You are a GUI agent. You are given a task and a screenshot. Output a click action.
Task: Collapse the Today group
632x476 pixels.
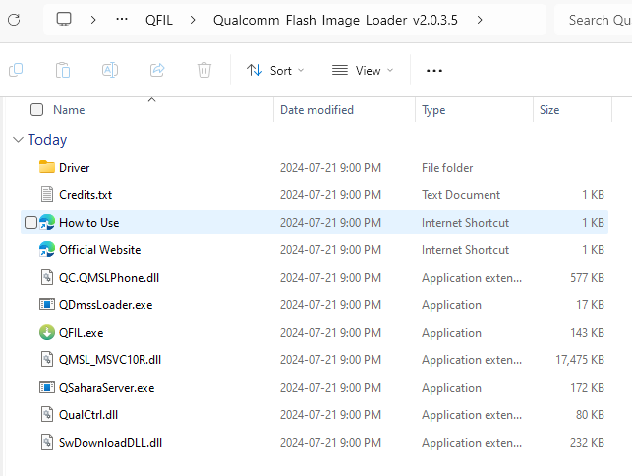[18, 140]
